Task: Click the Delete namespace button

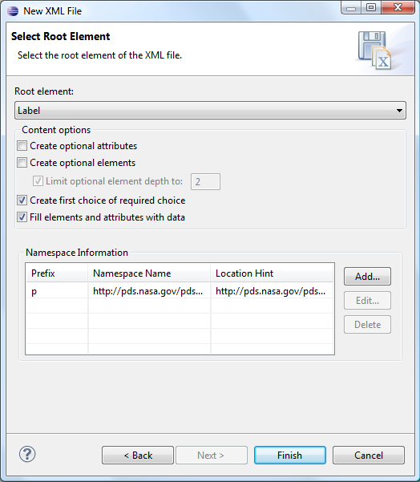Action: tap(367, 324)
